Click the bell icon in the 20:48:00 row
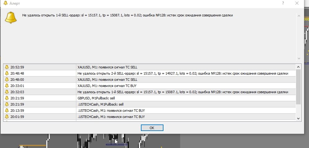Screen dimensions: 309x148 (x=7, y=80)
